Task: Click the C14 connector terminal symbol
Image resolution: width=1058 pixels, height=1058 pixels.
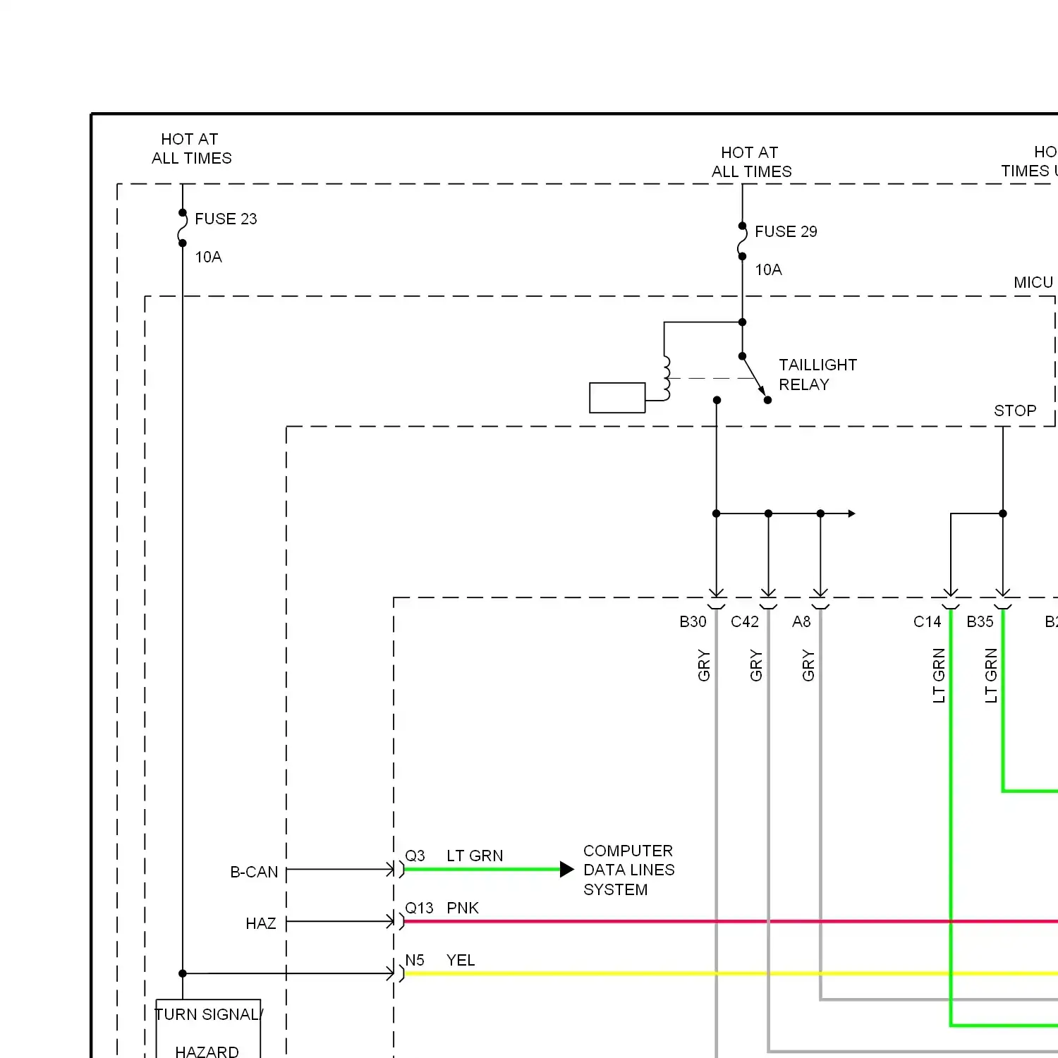Action: (x=951, y=598)
